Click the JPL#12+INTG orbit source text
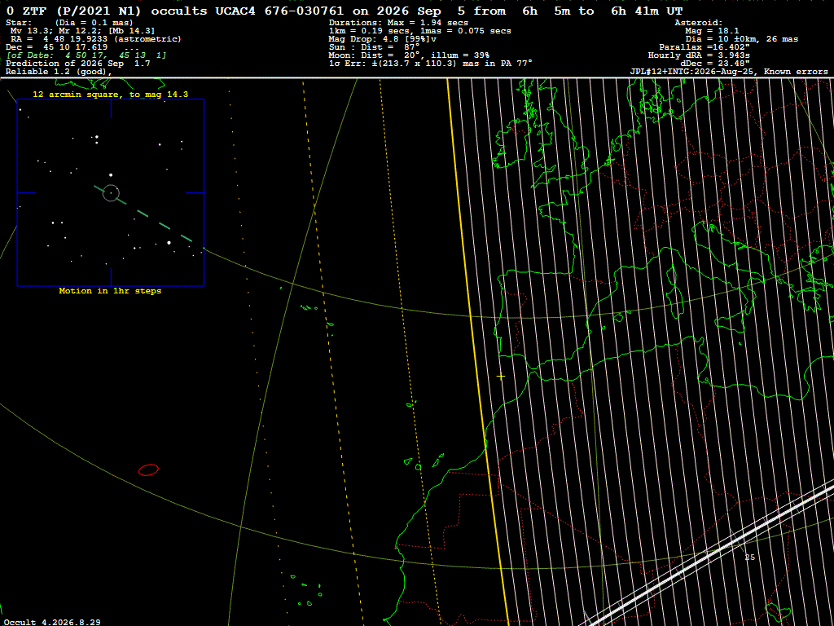The width and height of the screenshot is (834, 626). click(729, 72)
